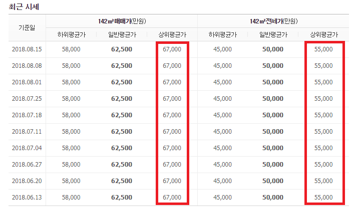Click 58,000 in the 2018.07.11 row
Screen dimensions: 355x207
click(x=71, y=132)
